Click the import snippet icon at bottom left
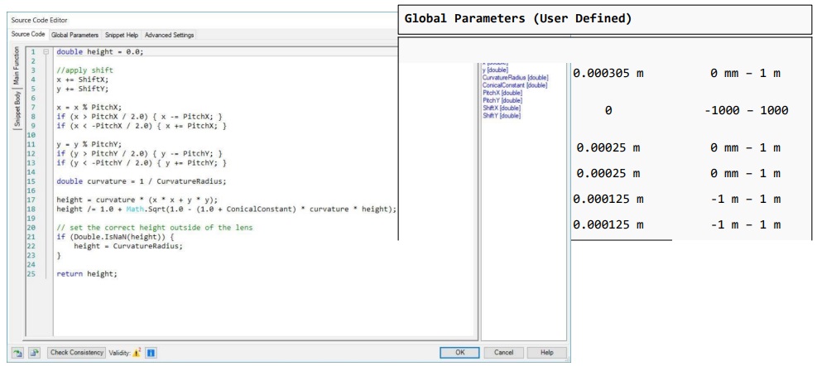817x366 pixels. [17, 353]
